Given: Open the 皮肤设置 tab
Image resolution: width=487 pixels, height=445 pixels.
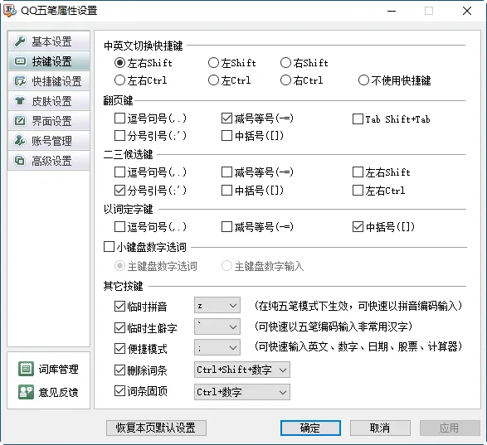Looking at the screenshot, I should pyautogui.click(x=49, y=101).
